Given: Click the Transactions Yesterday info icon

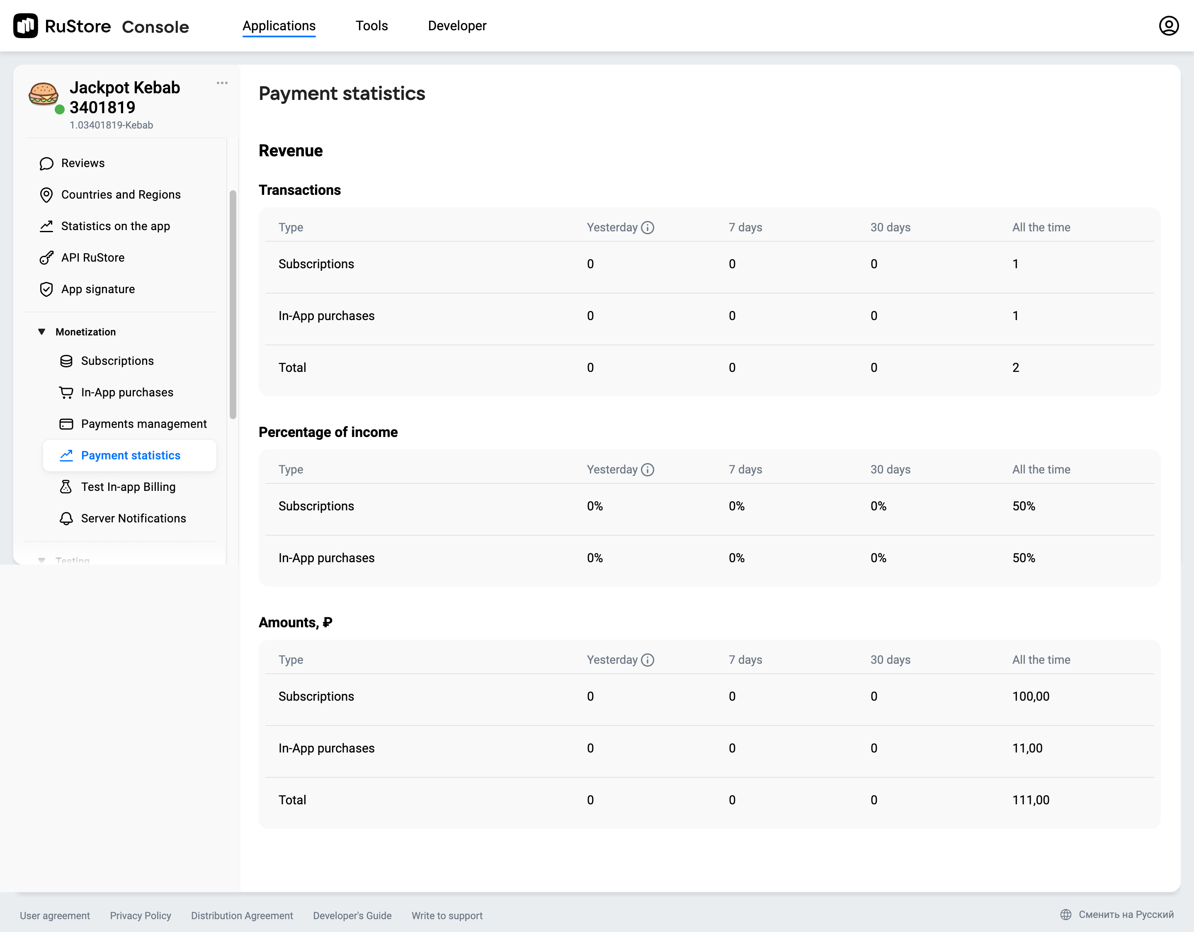Looking at the screenshot, I should [x=647, y=227].
